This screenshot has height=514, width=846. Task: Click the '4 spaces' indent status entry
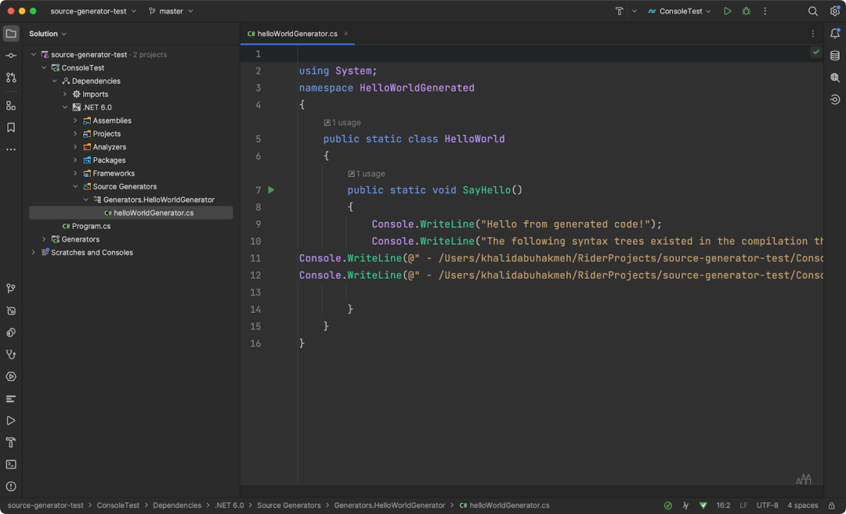click(803, 505)
